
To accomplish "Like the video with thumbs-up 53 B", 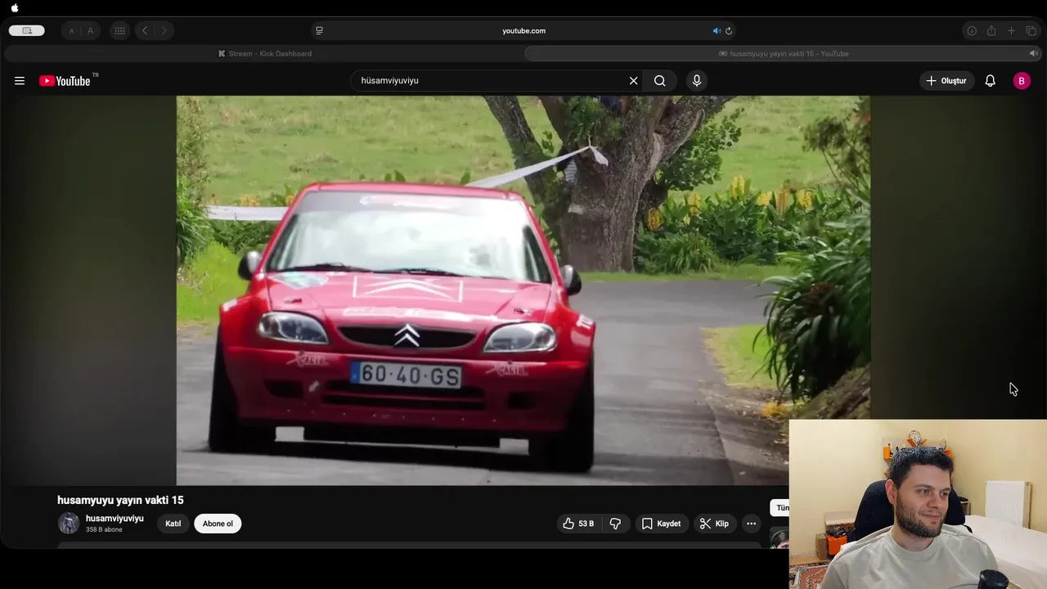I will coord(577,524).
